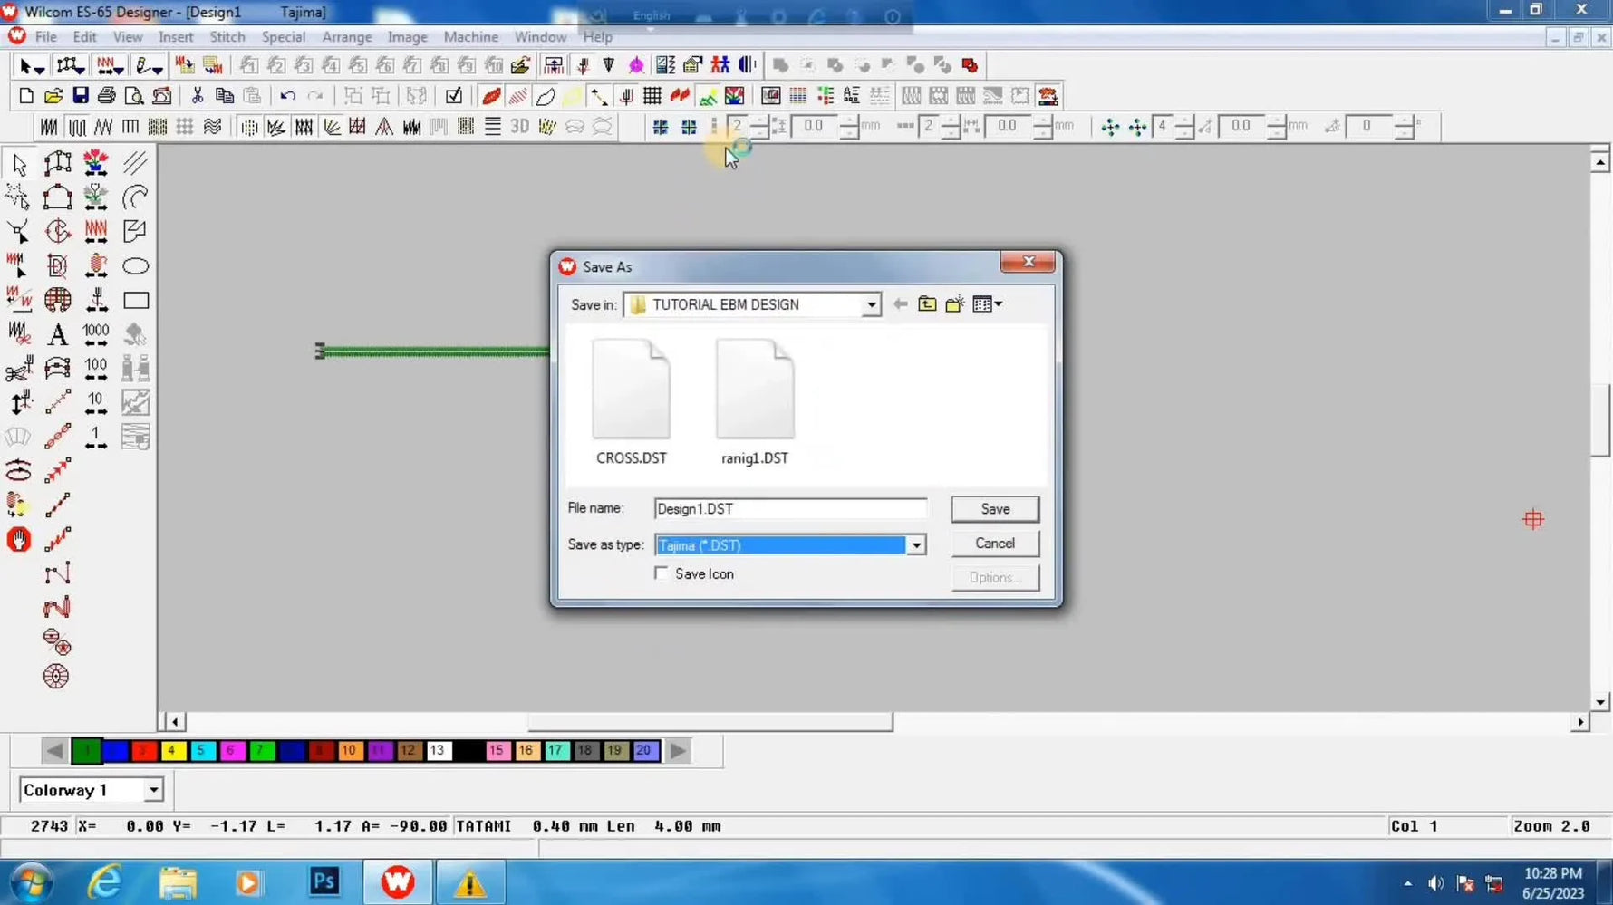Click the Copy icon in toolbar
1613x905 pixels.
coord(224,96)
